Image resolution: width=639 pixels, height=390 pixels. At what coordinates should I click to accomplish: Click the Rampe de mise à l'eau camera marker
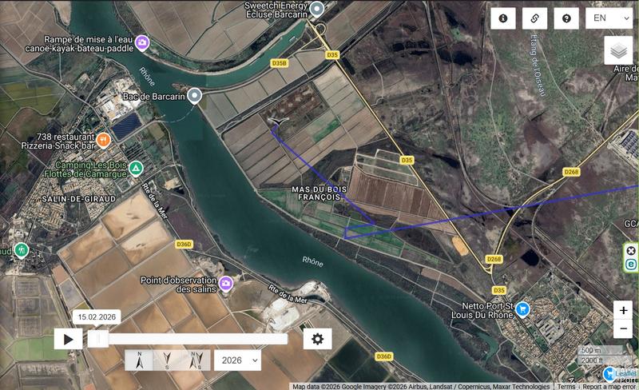[142, 42]
